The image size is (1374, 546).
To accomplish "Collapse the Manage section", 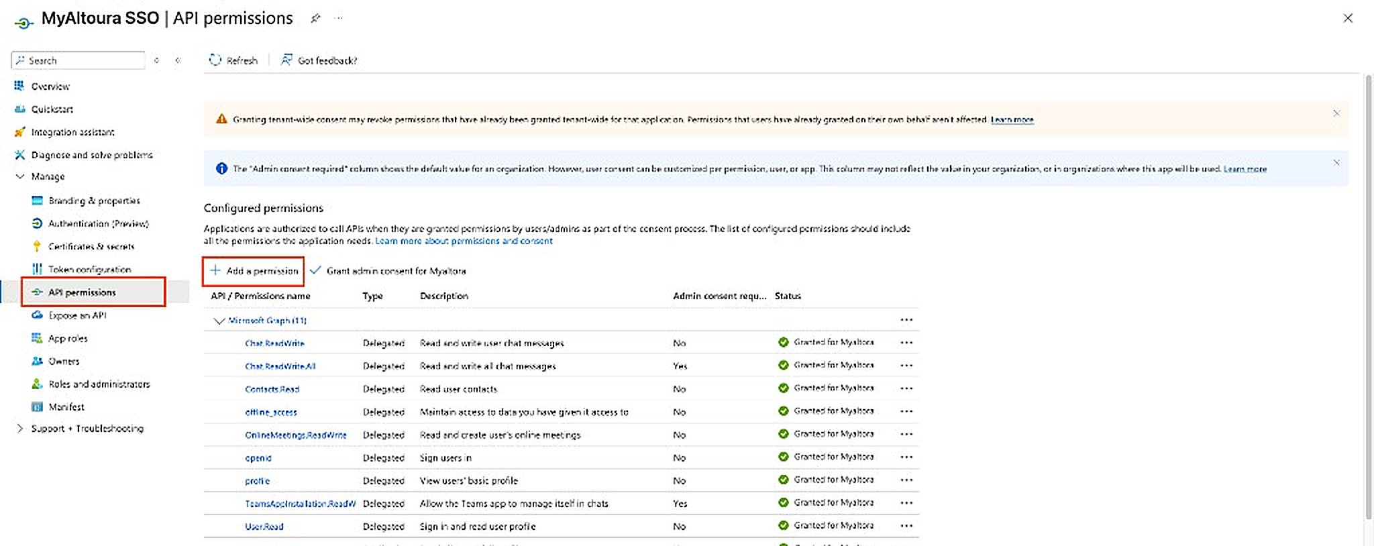I will click(x=20, y=176).
